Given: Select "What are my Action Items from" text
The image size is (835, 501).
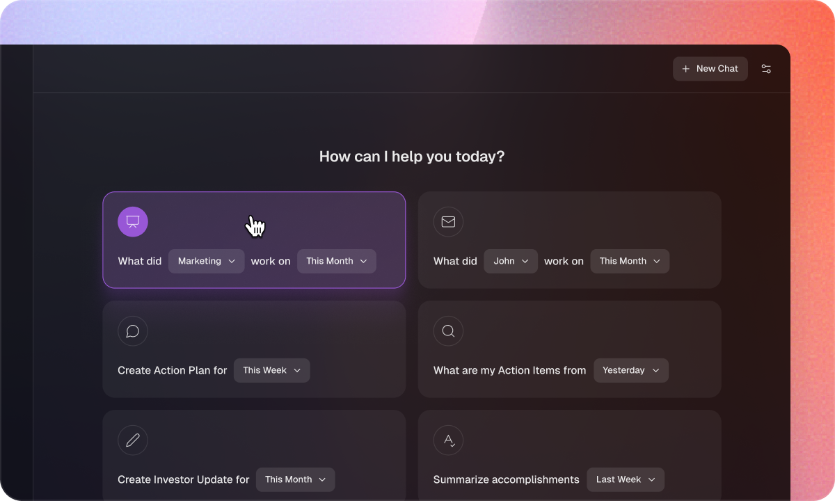Looking at the screenshot, I should click(x=509, y=370).
